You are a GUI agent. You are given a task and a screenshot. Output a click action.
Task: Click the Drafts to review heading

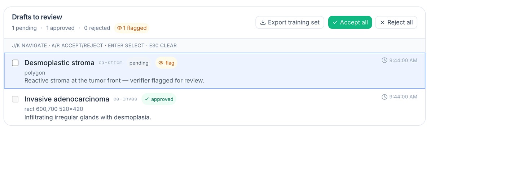click(37, 17)
